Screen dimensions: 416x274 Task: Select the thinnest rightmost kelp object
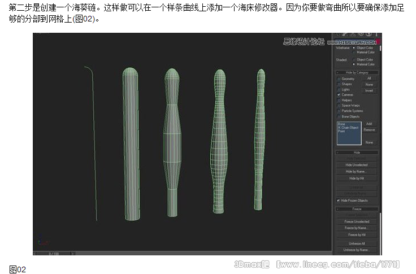tap(260, 140)
